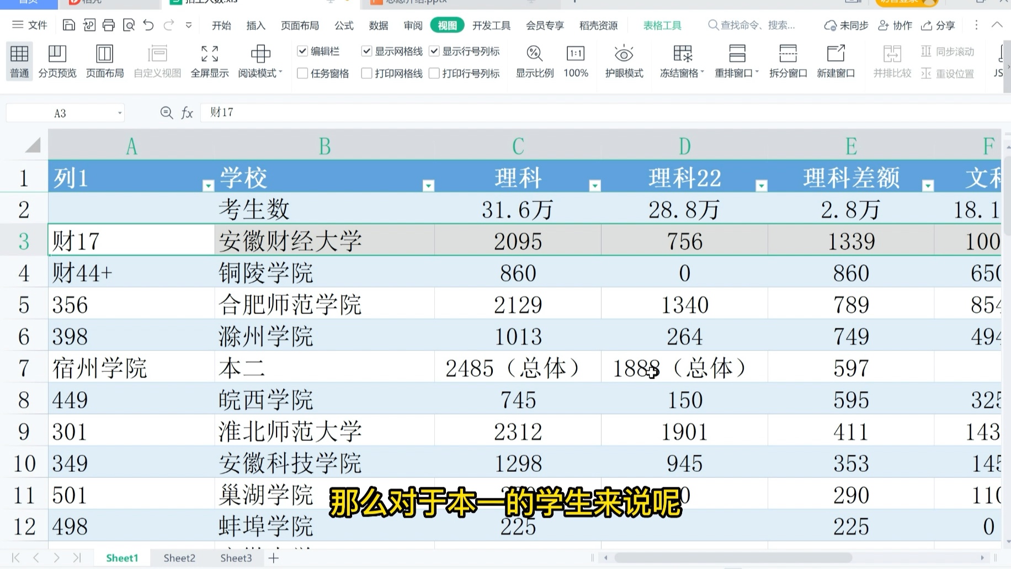Toggle the 显示行号列标 checkbox

(x=434, y=51)
